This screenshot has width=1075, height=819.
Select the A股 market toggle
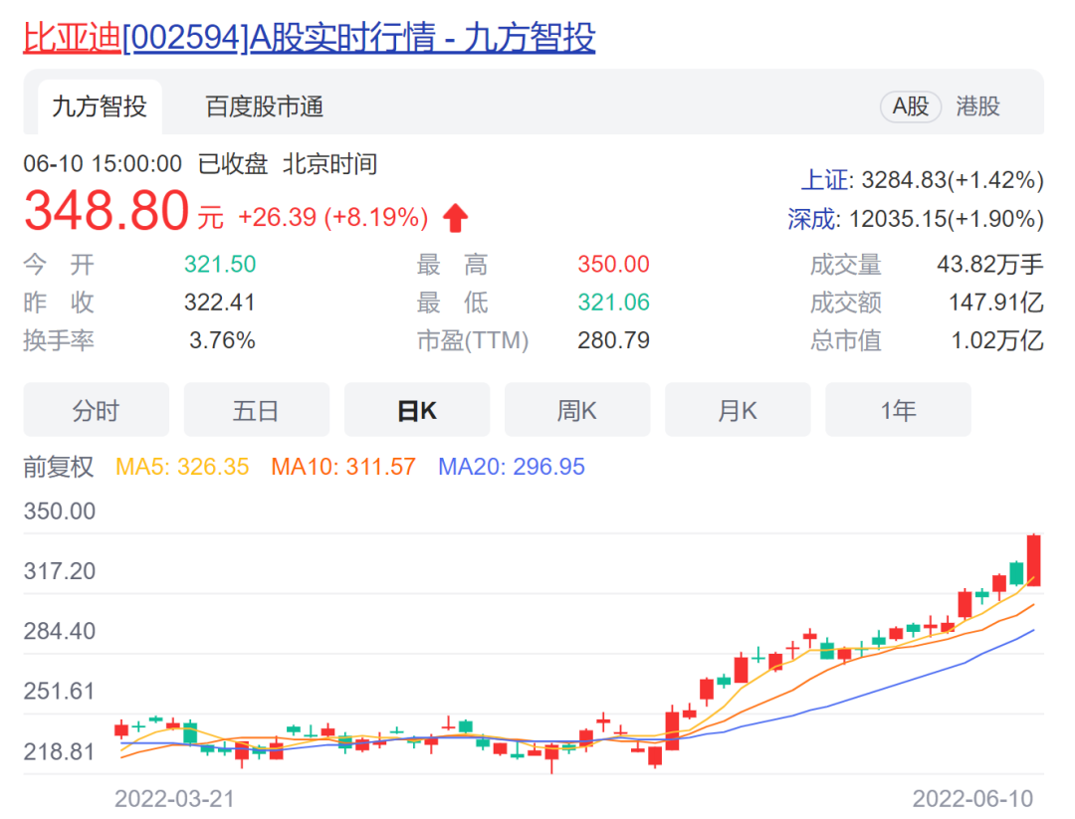910,106
